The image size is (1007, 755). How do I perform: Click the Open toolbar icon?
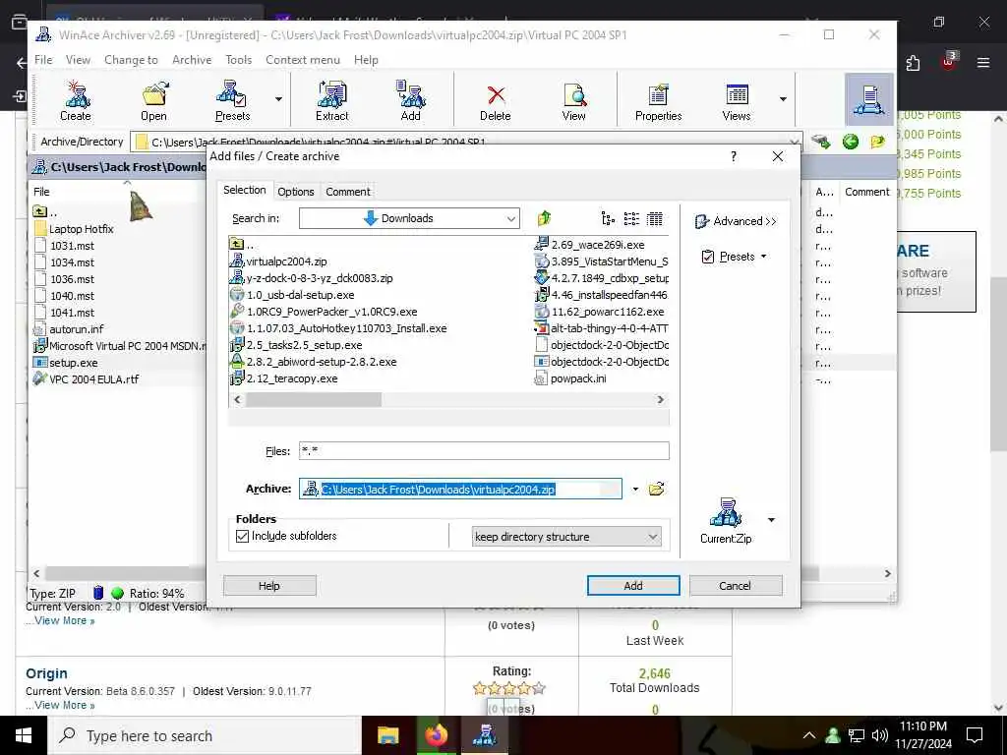tap(154, 100)
